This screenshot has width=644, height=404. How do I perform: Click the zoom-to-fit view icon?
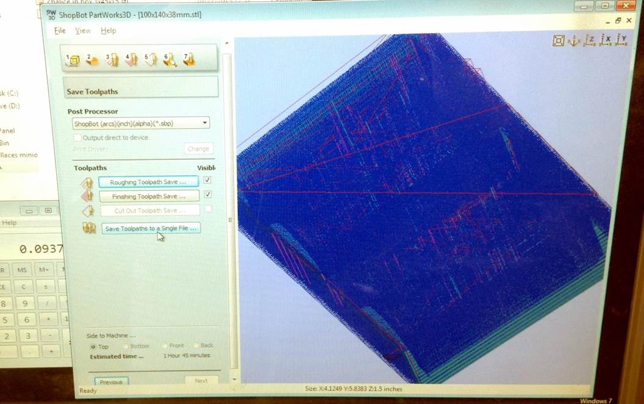point(558,40)
